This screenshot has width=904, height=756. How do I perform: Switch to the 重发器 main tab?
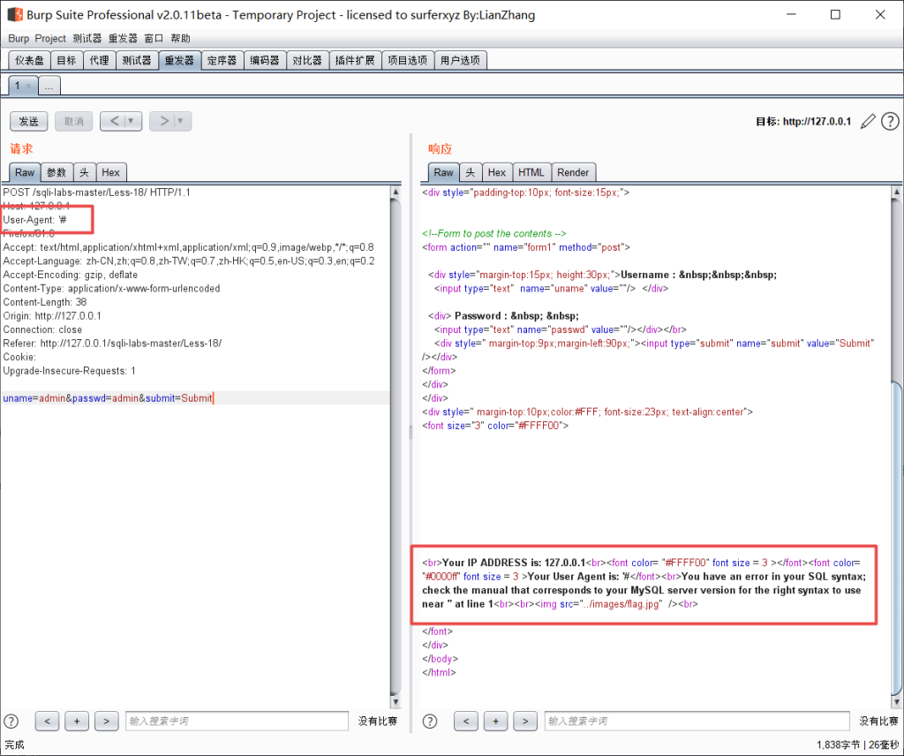point(179,60)
